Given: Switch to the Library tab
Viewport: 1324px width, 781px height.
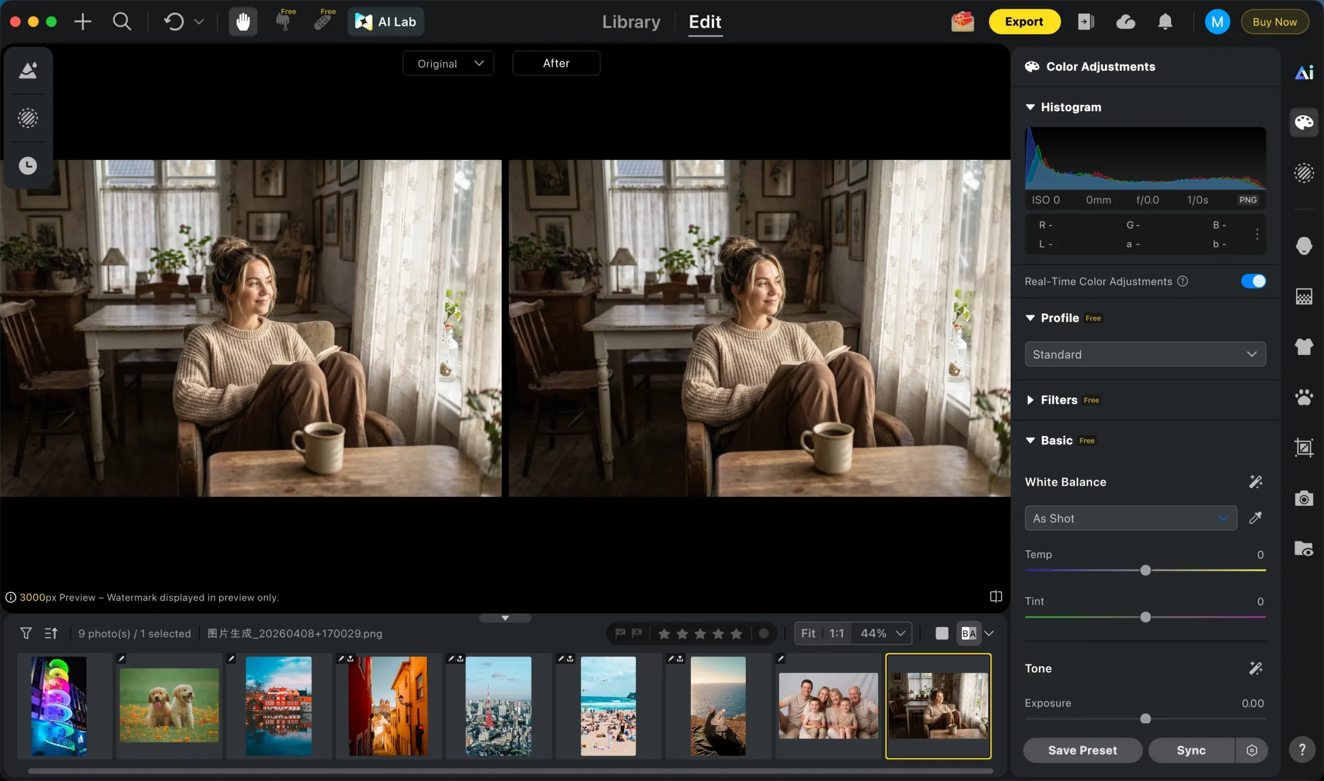Looking at the screenshot, I should point(630,22).
